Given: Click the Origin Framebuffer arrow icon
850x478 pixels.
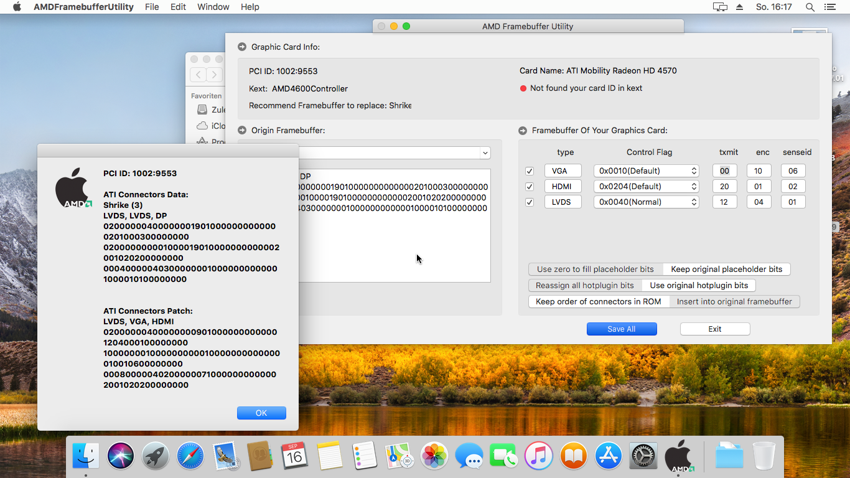Looking at the screenshot, I should 242,130.
